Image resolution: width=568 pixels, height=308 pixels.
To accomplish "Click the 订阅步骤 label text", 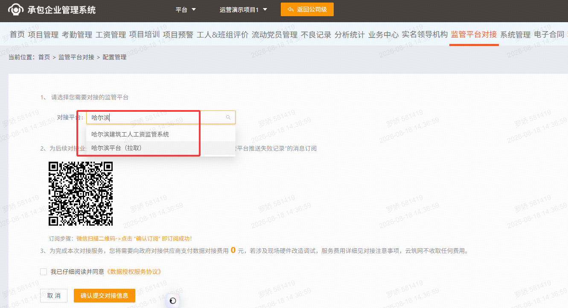I will click(x=62, y=238).
